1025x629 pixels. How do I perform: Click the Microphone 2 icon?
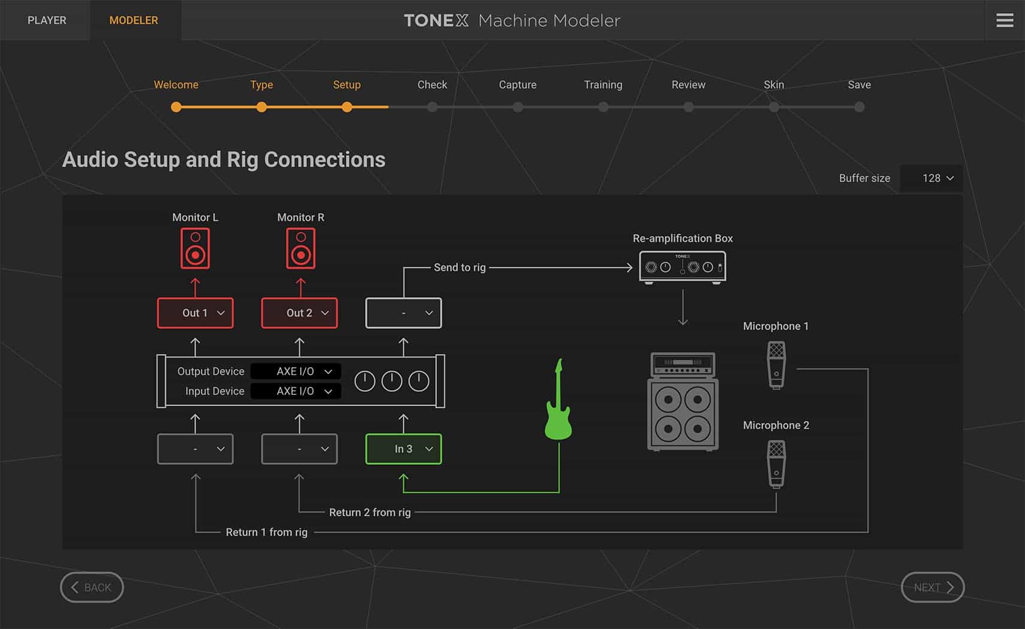coord(776,464)
